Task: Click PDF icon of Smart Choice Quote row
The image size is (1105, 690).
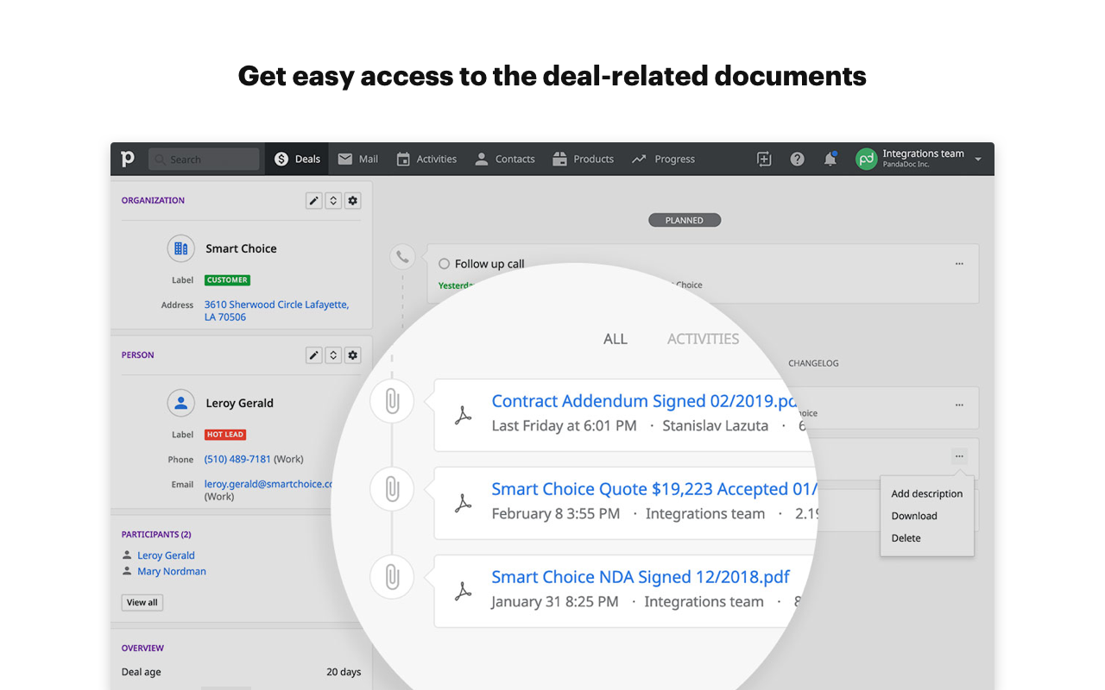Action: pyautogui.click(x=464, y=504)
